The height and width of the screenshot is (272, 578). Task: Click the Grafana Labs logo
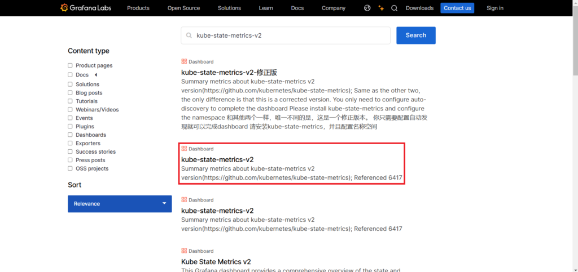tap(86, 8)
